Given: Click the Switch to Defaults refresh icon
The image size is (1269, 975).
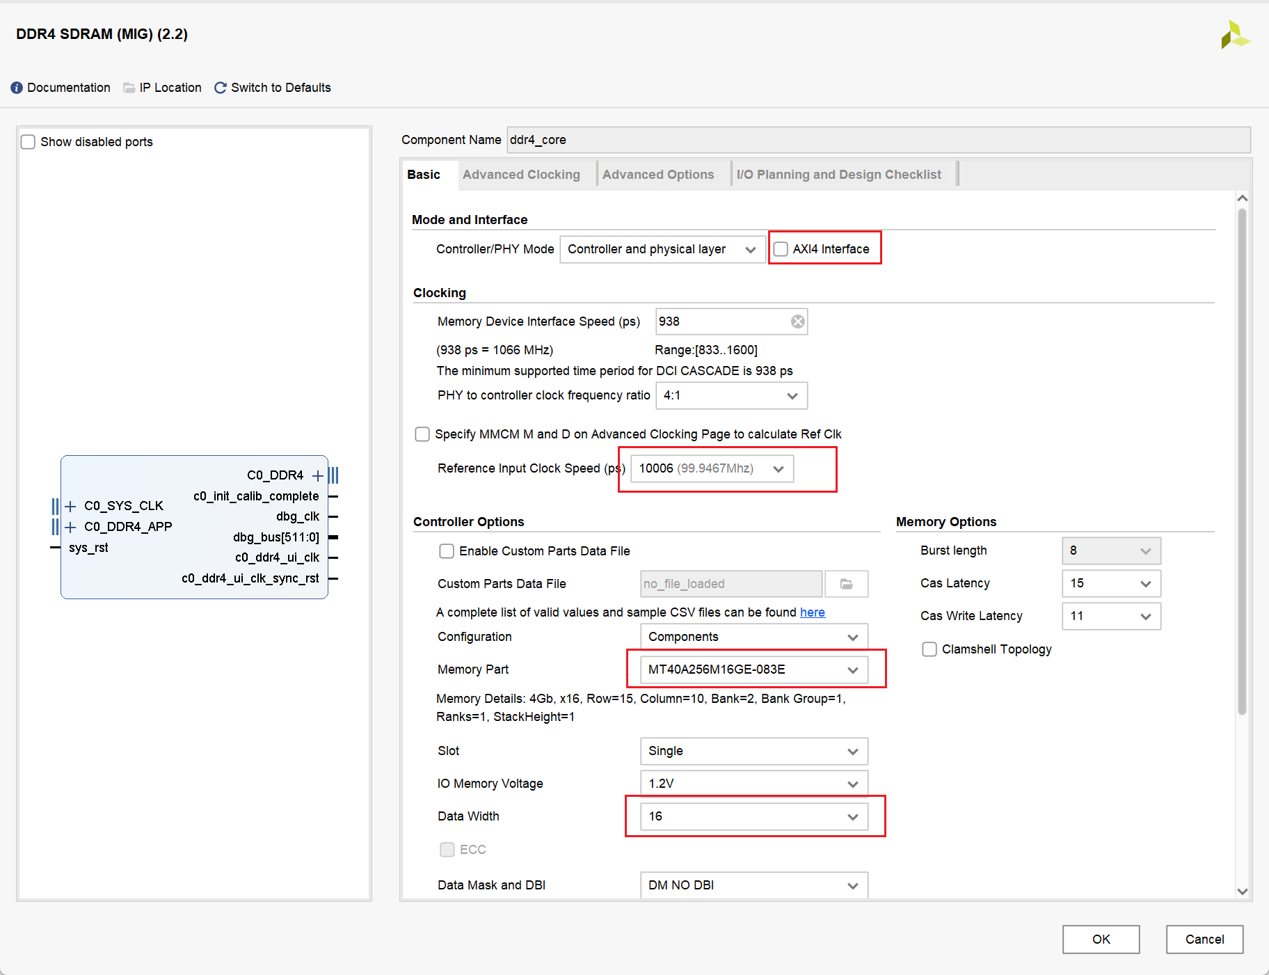Looking at the screenshot, I should pyautogui.click(x=221, y=88).
